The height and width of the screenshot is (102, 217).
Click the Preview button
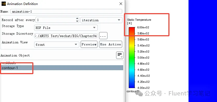(89, 44)
